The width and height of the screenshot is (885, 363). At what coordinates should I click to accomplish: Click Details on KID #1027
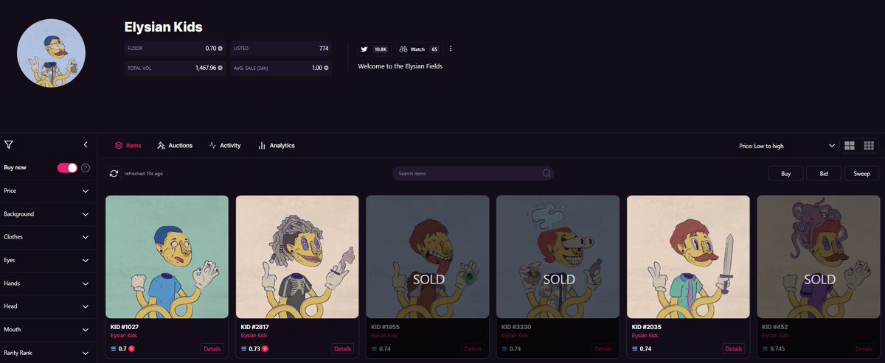(212, 348)
